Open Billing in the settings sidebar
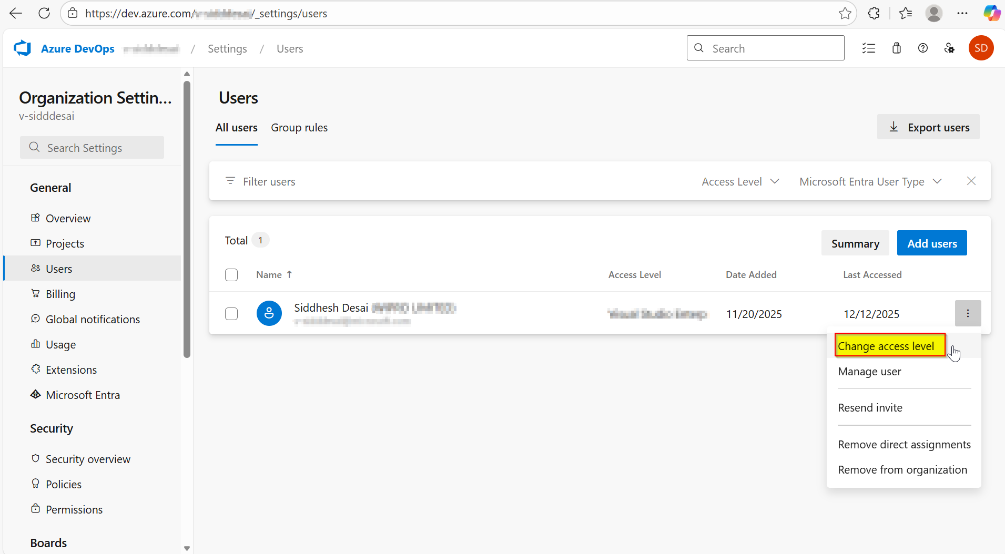The image size is (1005, 554). click(93, 294)
